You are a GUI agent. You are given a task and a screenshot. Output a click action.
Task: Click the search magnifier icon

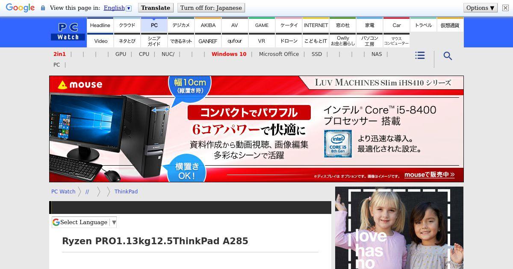point(448,56)
